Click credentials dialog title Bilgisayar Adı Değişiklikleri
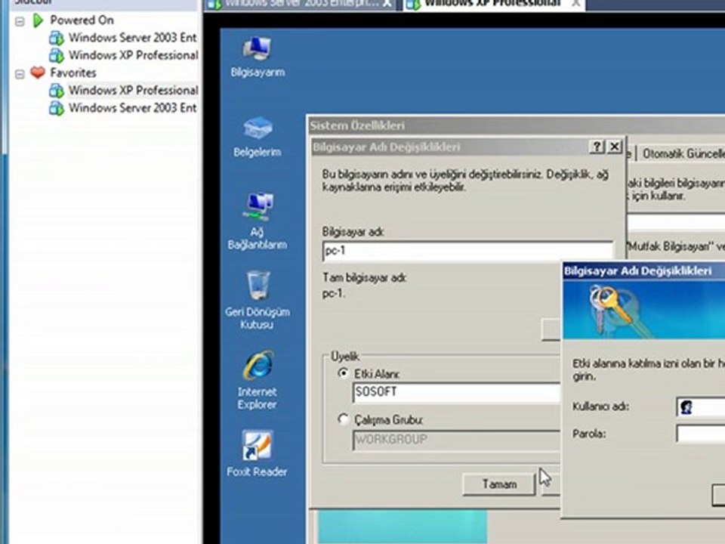 click(638, 271)
